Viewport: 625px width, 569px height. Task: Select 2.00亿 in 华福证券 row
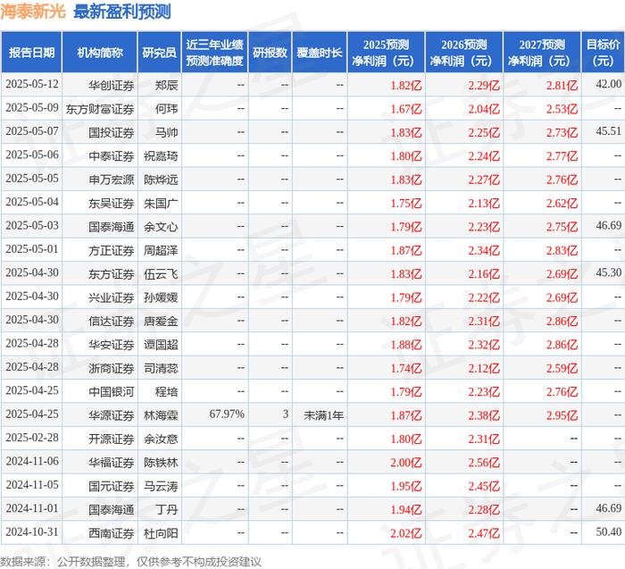coord(405,462)
